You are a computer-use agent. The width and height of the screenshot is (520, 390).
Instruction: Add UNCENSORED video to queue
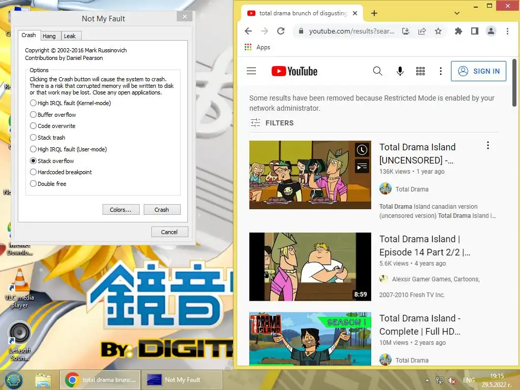362,166
